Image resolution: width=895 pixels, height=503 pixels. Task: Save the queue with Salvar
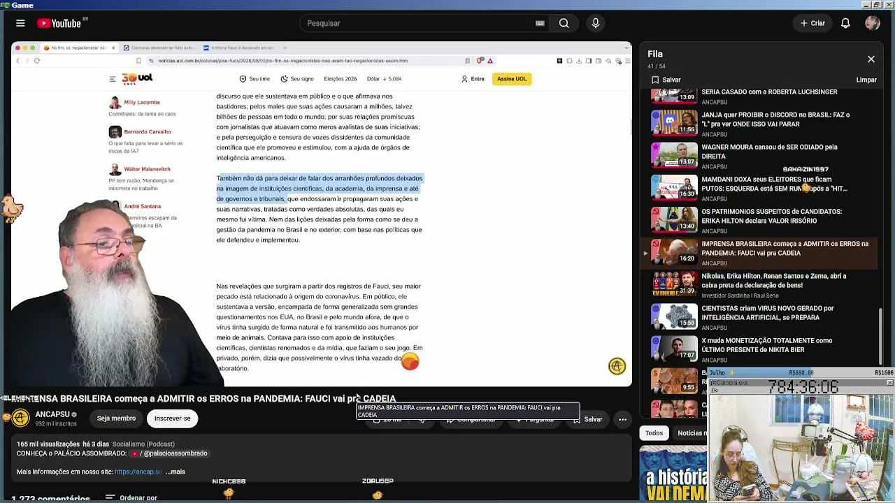pyautogui.click(x=666, y=80)
